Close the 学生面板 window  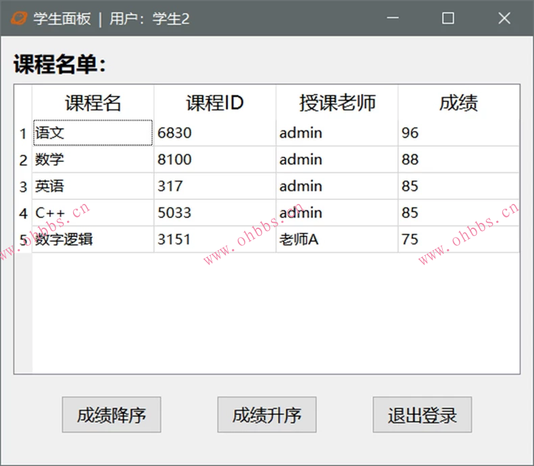tap(504, 18)
